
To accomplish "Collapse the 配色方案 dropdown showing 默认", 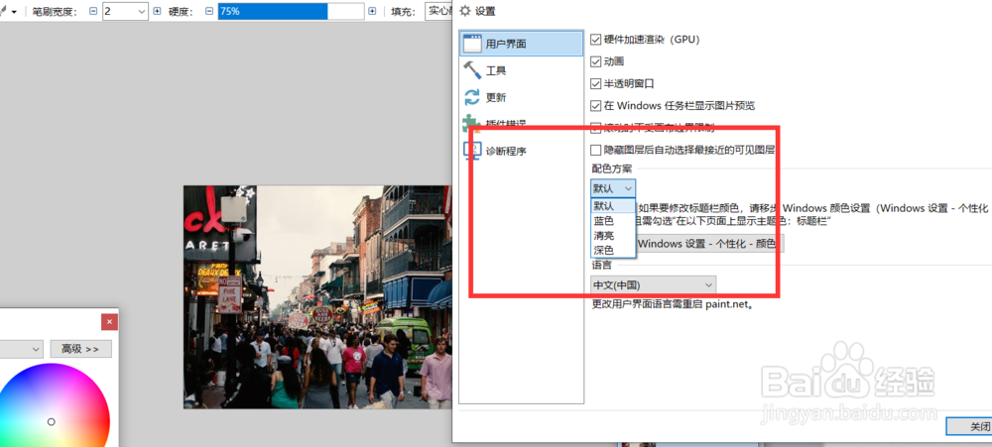I will tap(613, 188).
